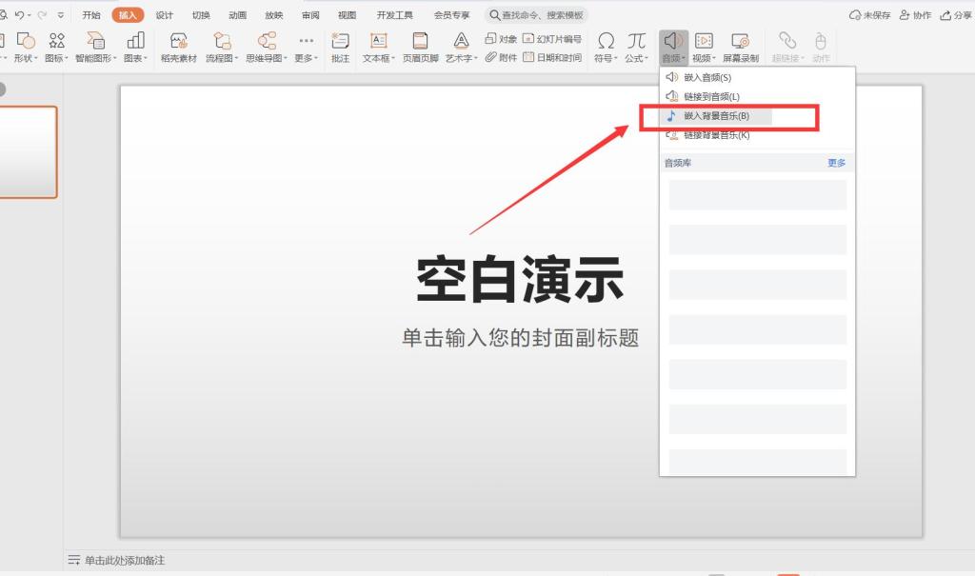Open the 更多 more insert options
The image size is (975, 576).
click(x=306, y=48)
